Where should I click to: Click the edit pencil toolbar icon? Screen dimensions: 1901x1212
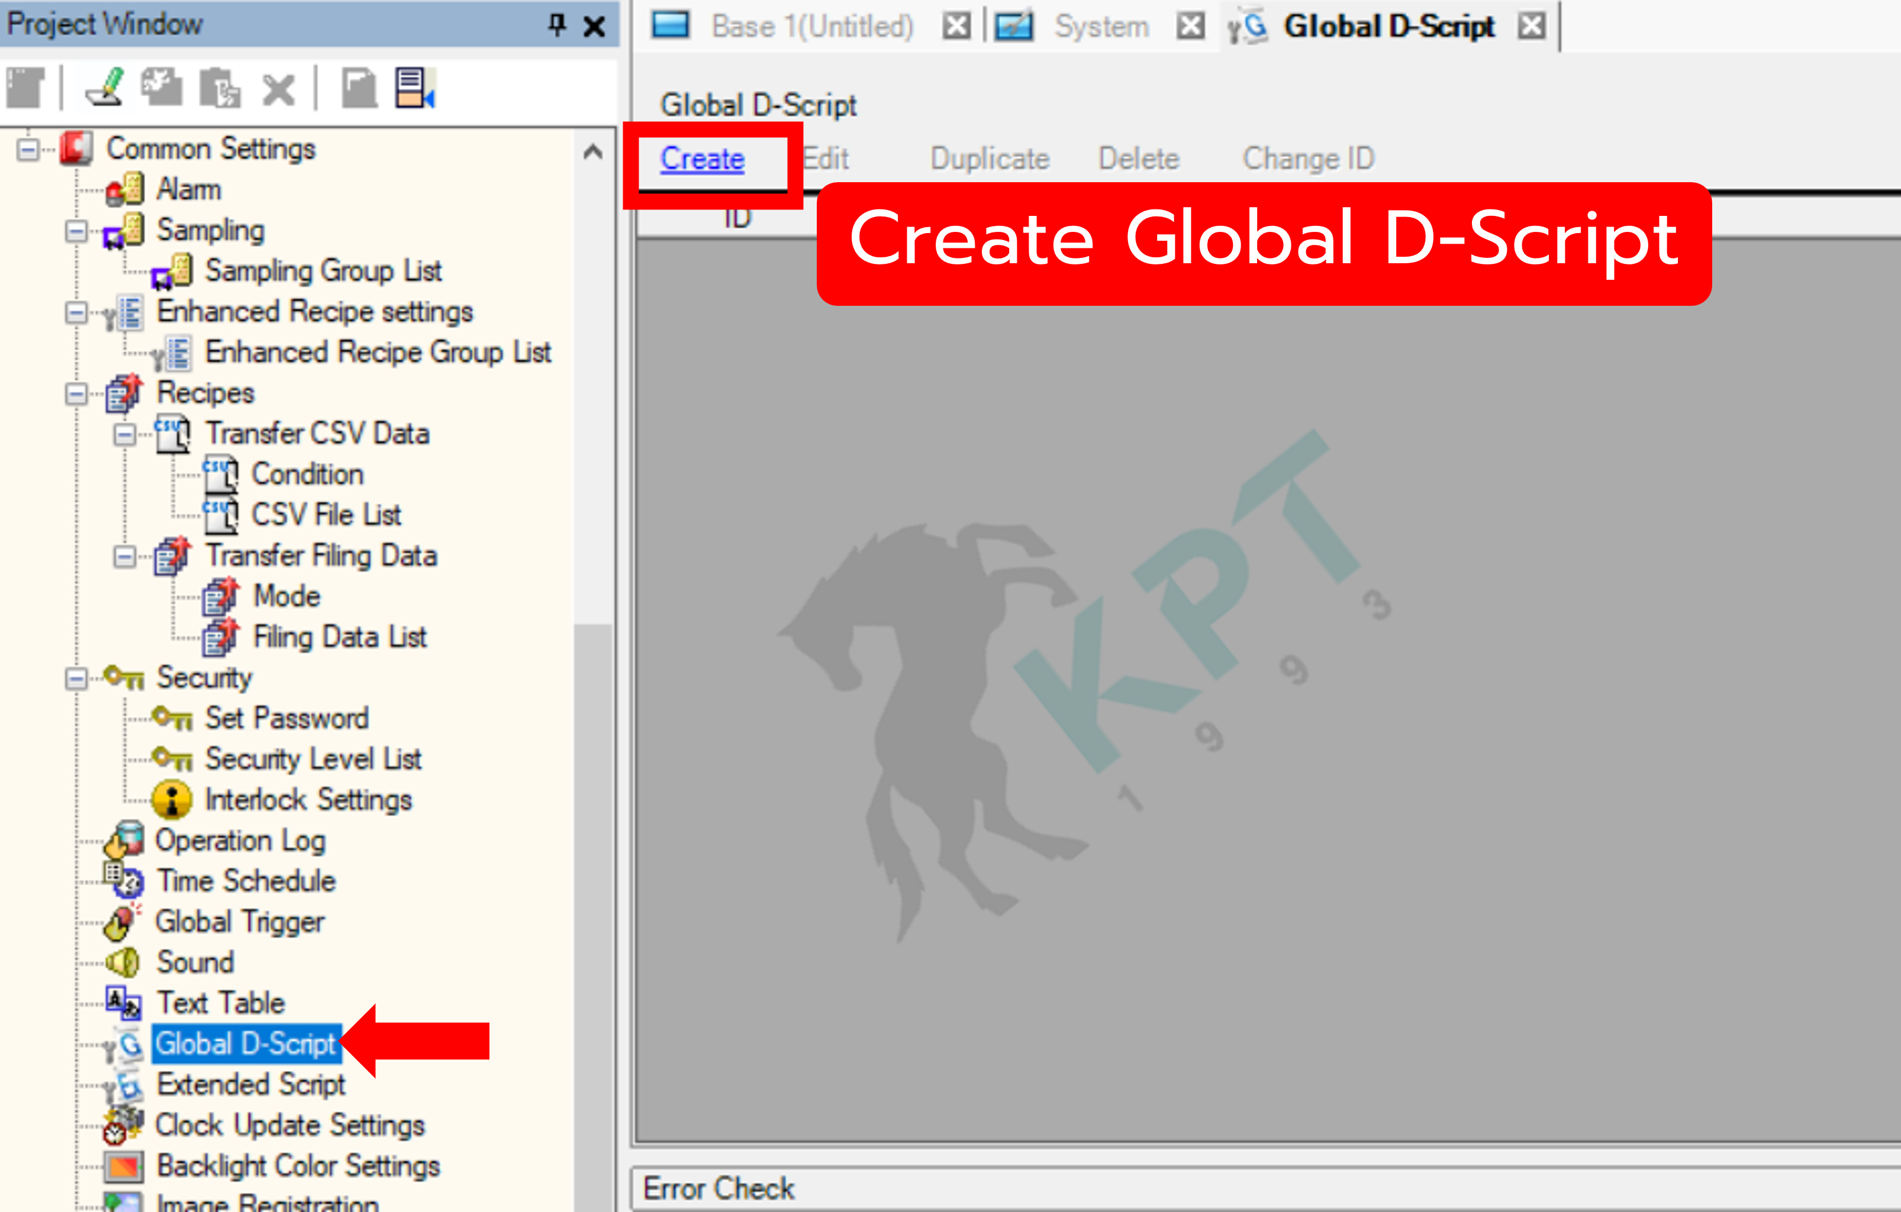pyautogui.click(x=105, y=87)
